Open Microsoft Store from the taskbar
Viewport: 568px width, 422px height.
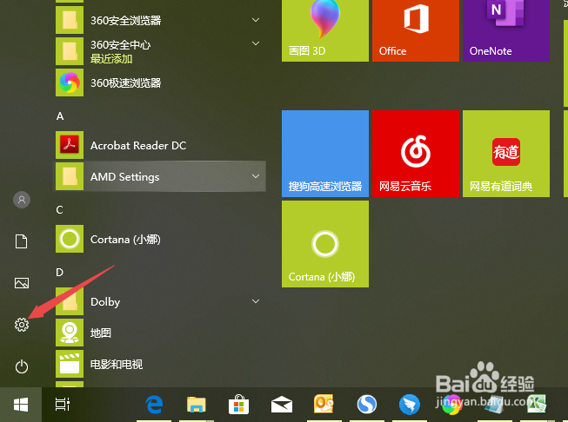pos(238,405)
